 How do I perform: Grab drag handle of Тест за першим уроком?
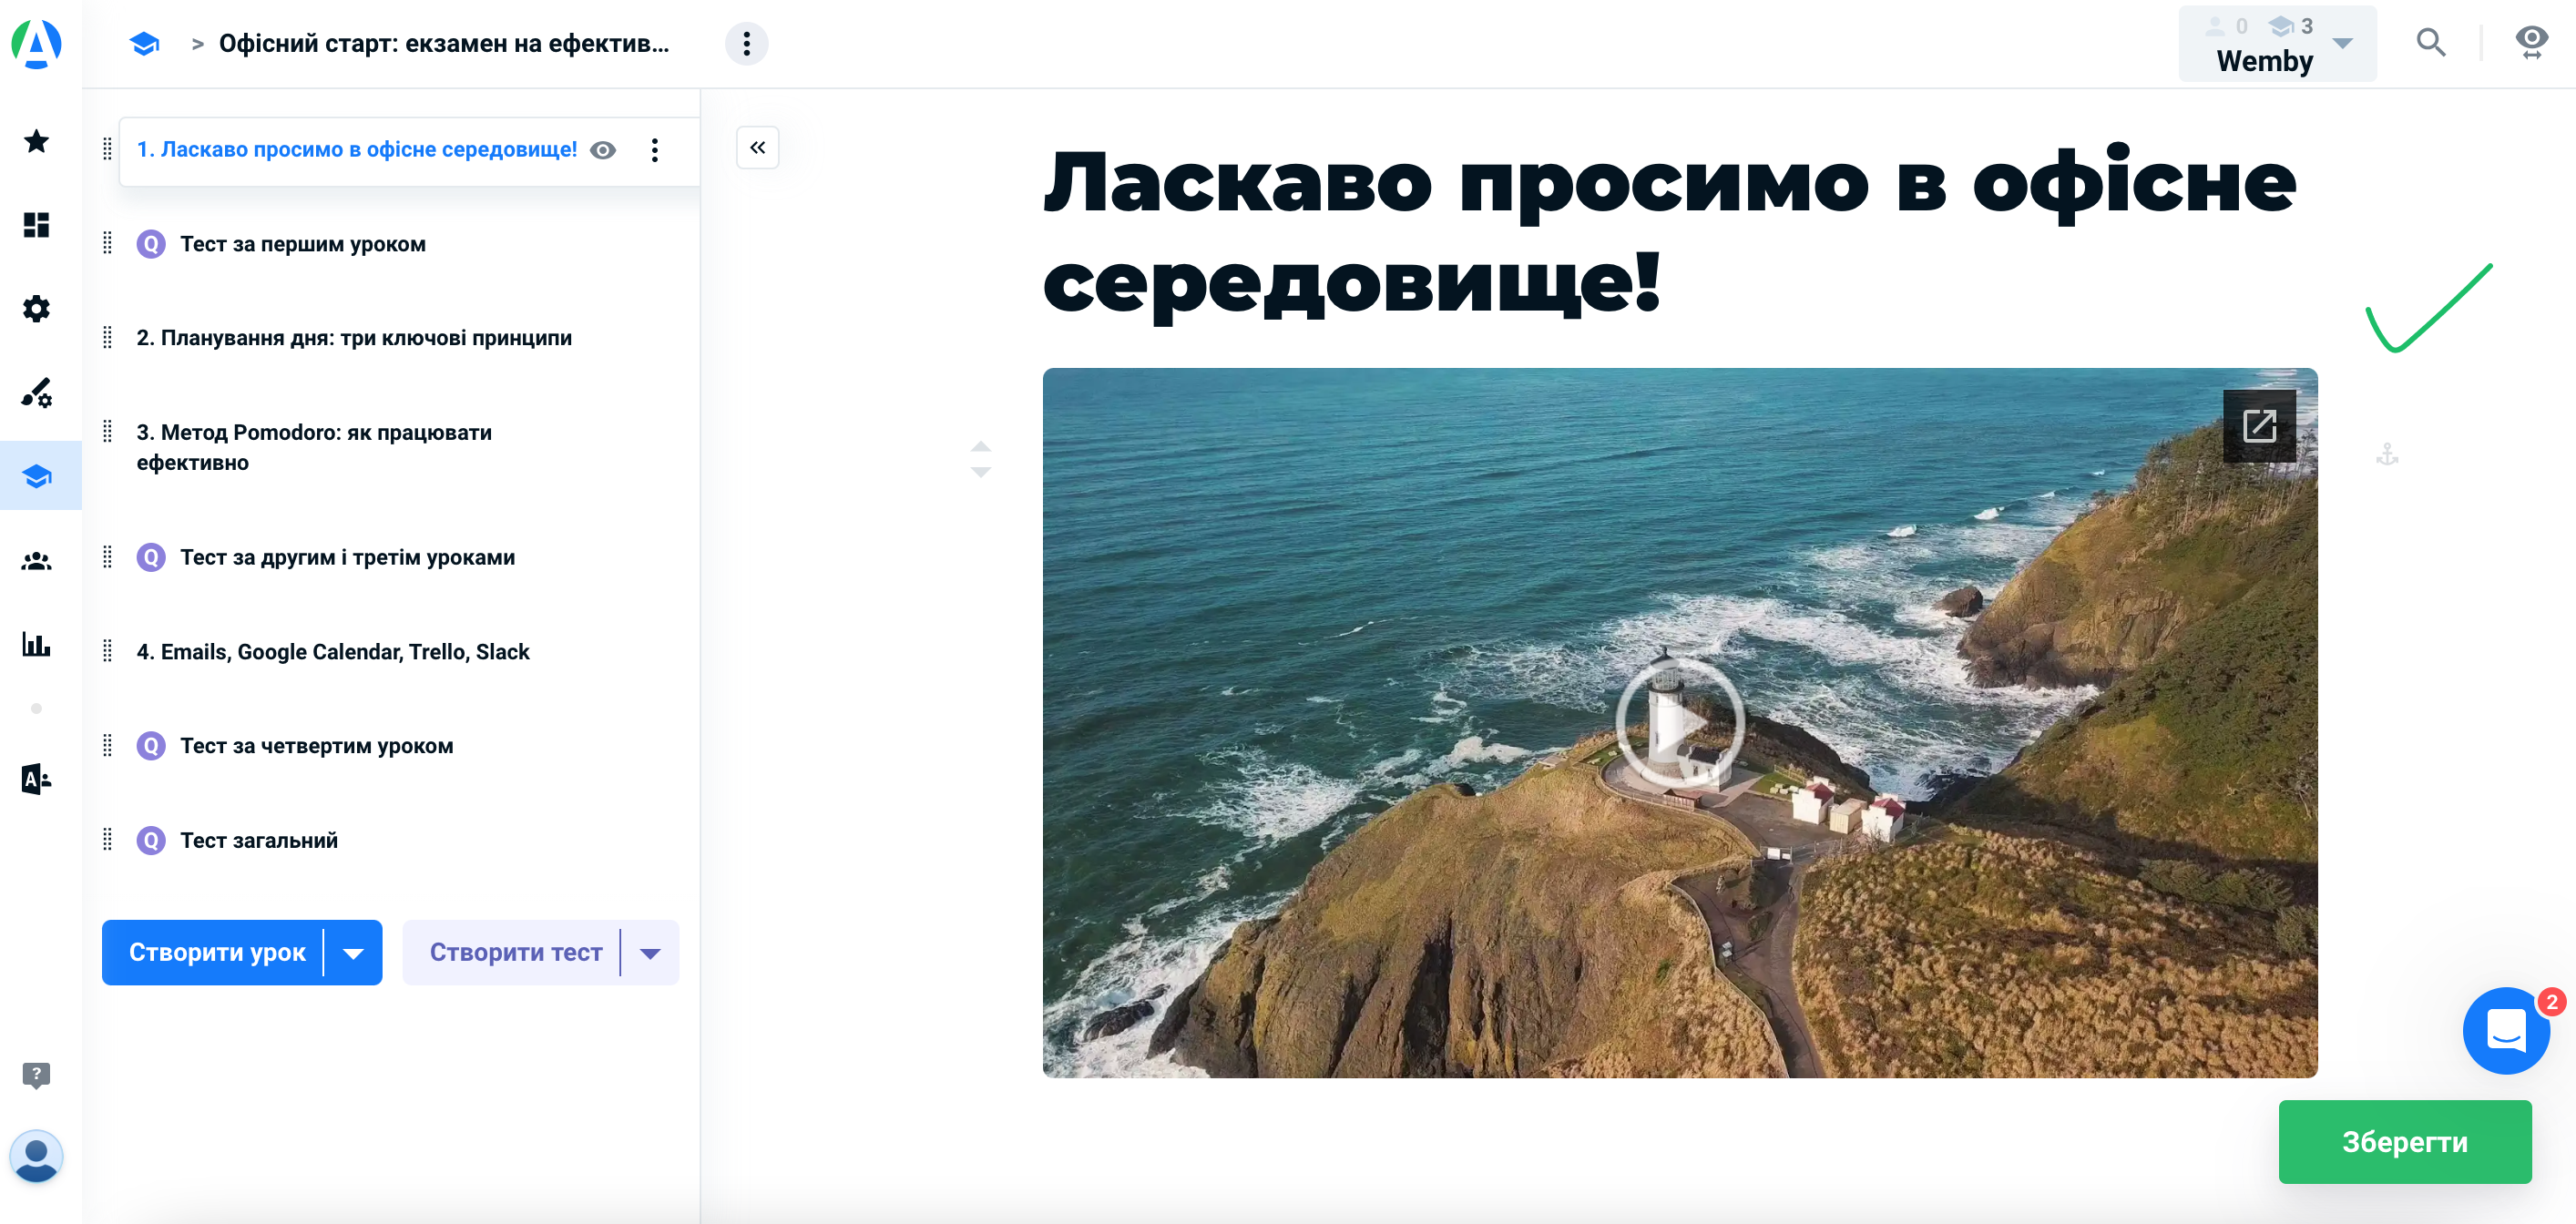(x=107, y=243)
